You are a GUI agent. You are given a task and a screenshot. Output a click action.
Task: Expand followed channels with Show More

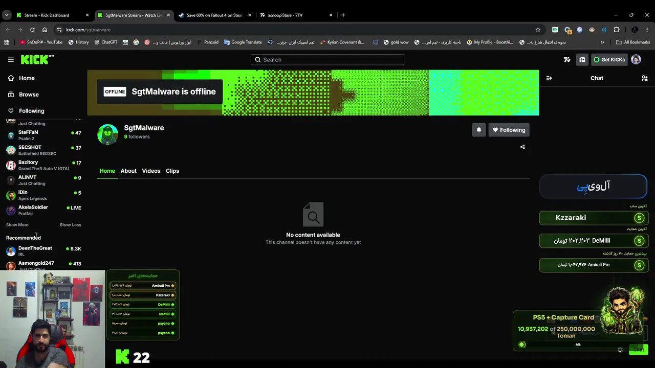click(x=17, y=225)
